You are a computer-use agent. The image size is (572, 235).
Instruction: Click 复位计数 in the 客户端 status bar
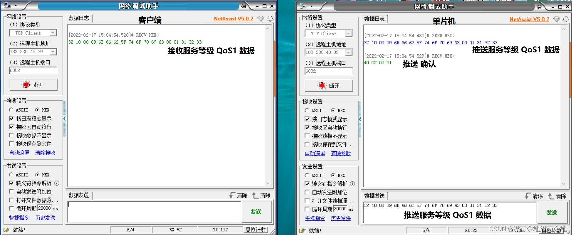[x=256, y=230]
